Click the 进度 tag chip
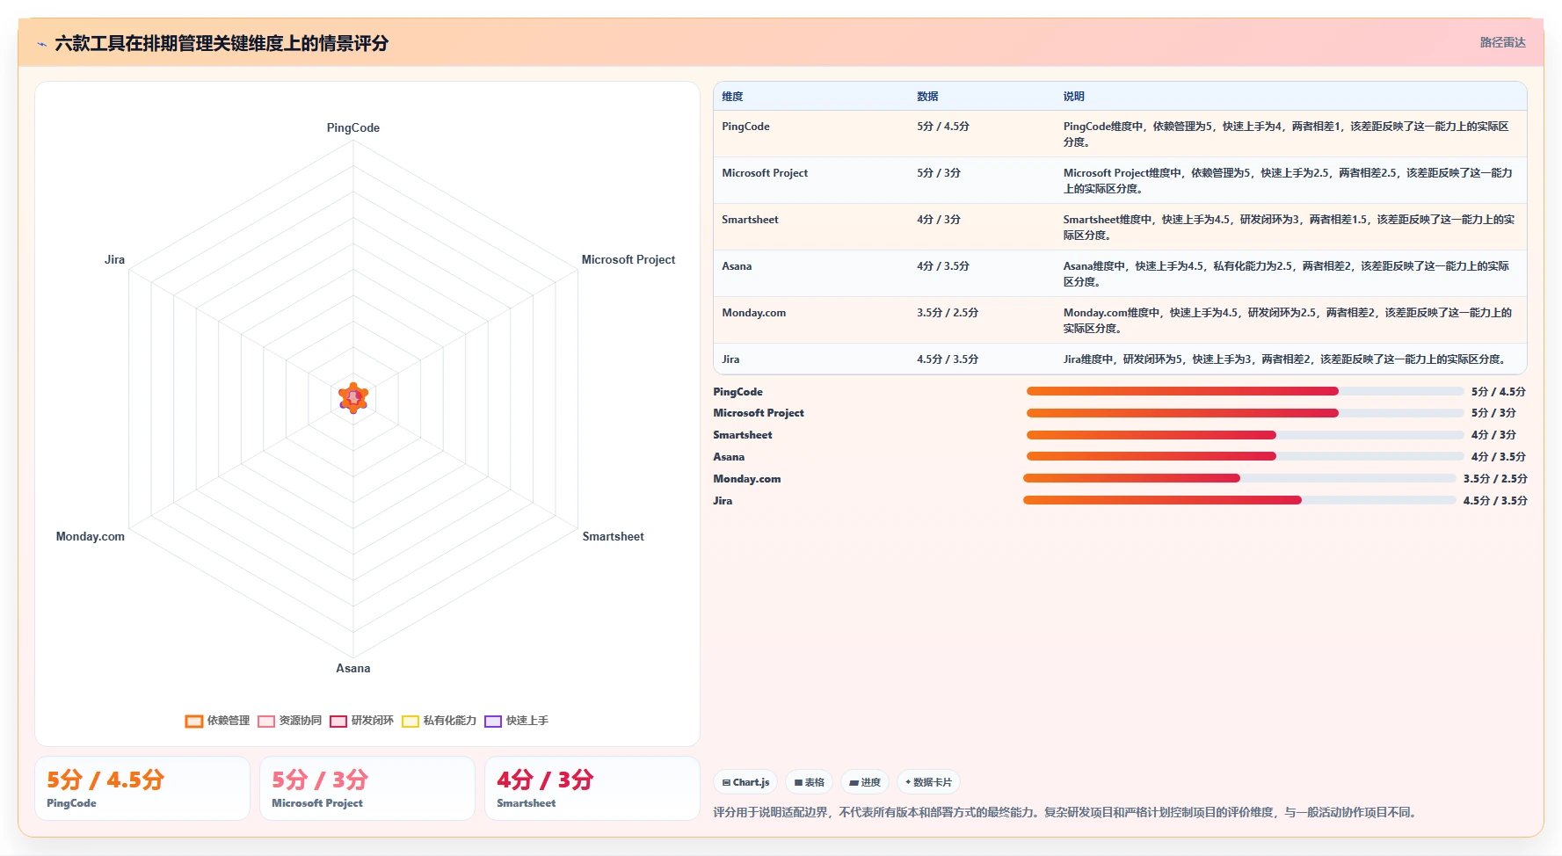 tap(865, 782)
